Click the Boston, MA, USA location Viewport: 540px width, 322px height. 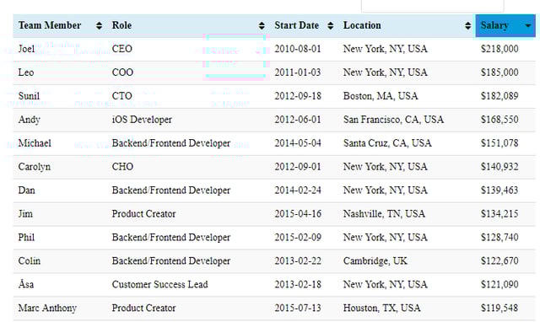(x=381, y=96)
